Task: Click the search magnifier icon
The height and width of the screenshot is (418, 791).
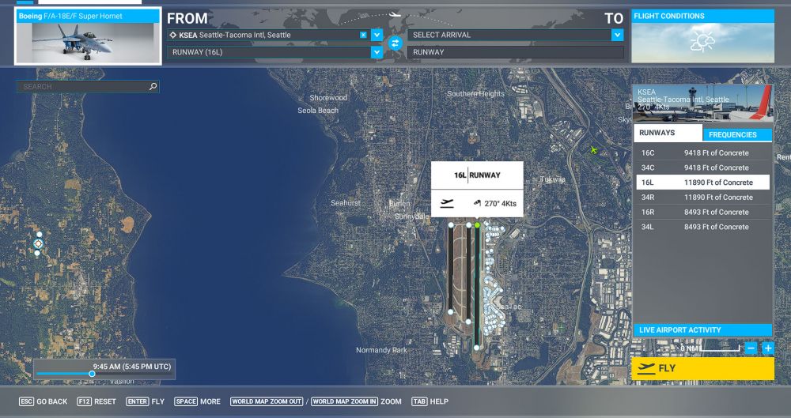Action: pos(153,87)
